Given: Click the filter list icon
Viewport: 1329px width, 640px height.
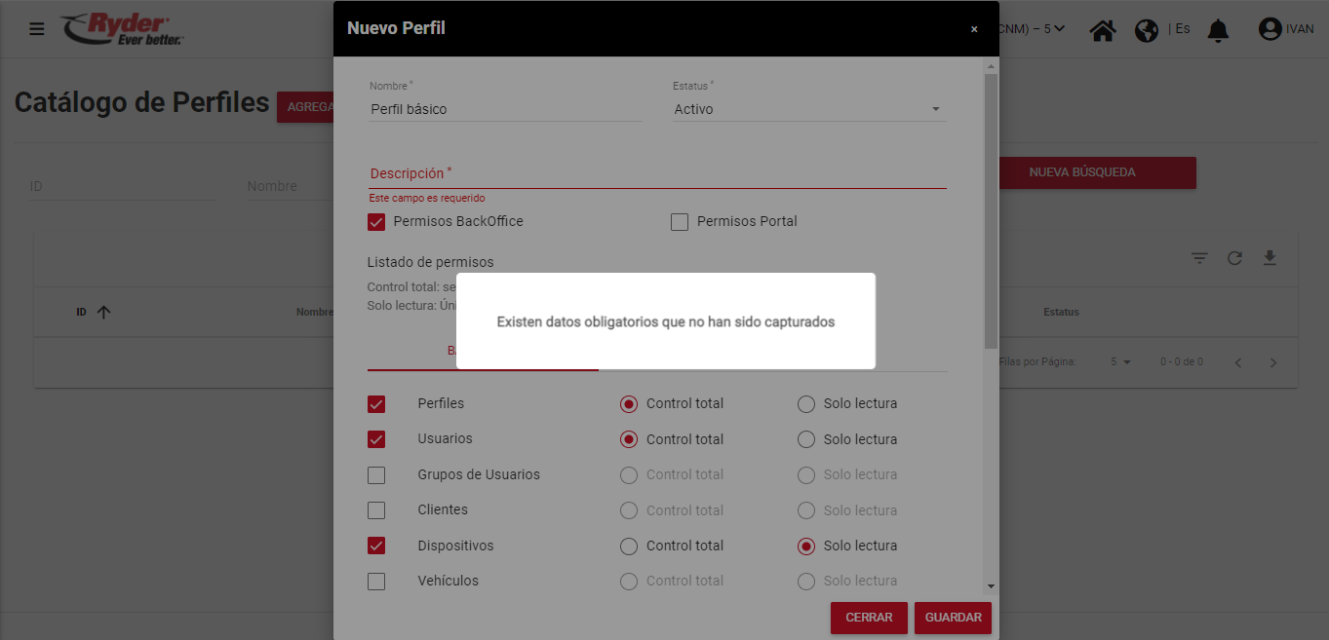Looking at the screenshot, I should coord(1199,258).
